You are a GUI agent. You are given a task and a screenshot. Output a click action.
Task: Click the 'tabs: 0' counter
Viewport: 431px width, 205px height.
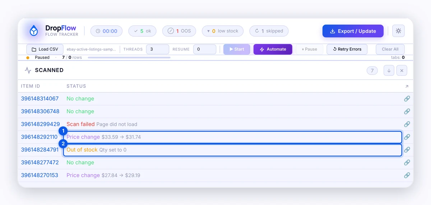[398, 57]
